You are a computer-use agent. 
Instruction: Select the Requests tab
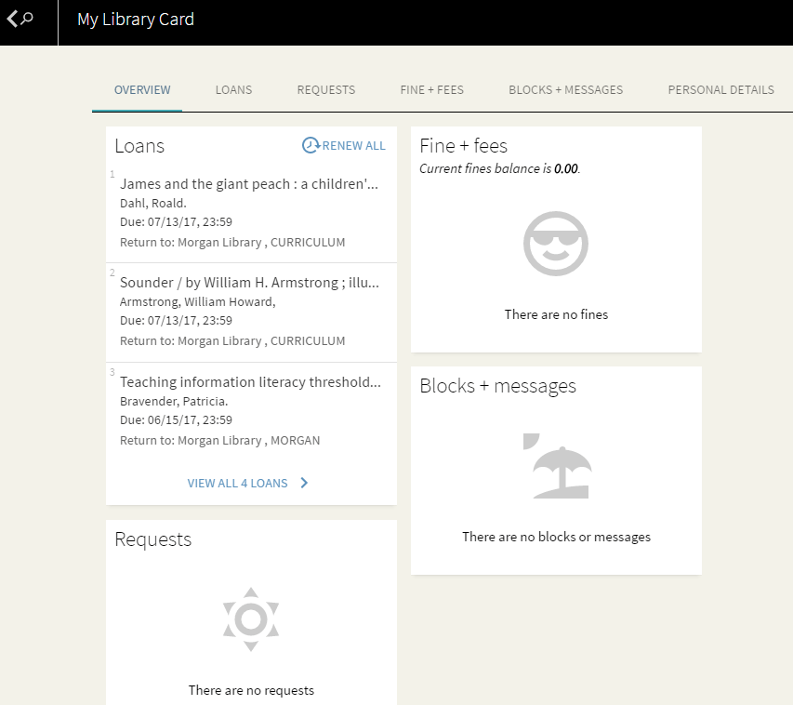[325, 89]
